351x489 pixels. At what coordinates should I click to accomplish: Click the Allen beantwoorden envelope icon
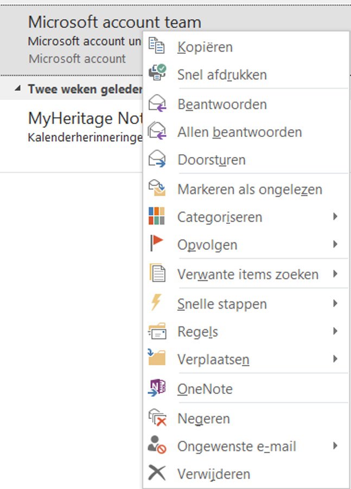point(157,131)
